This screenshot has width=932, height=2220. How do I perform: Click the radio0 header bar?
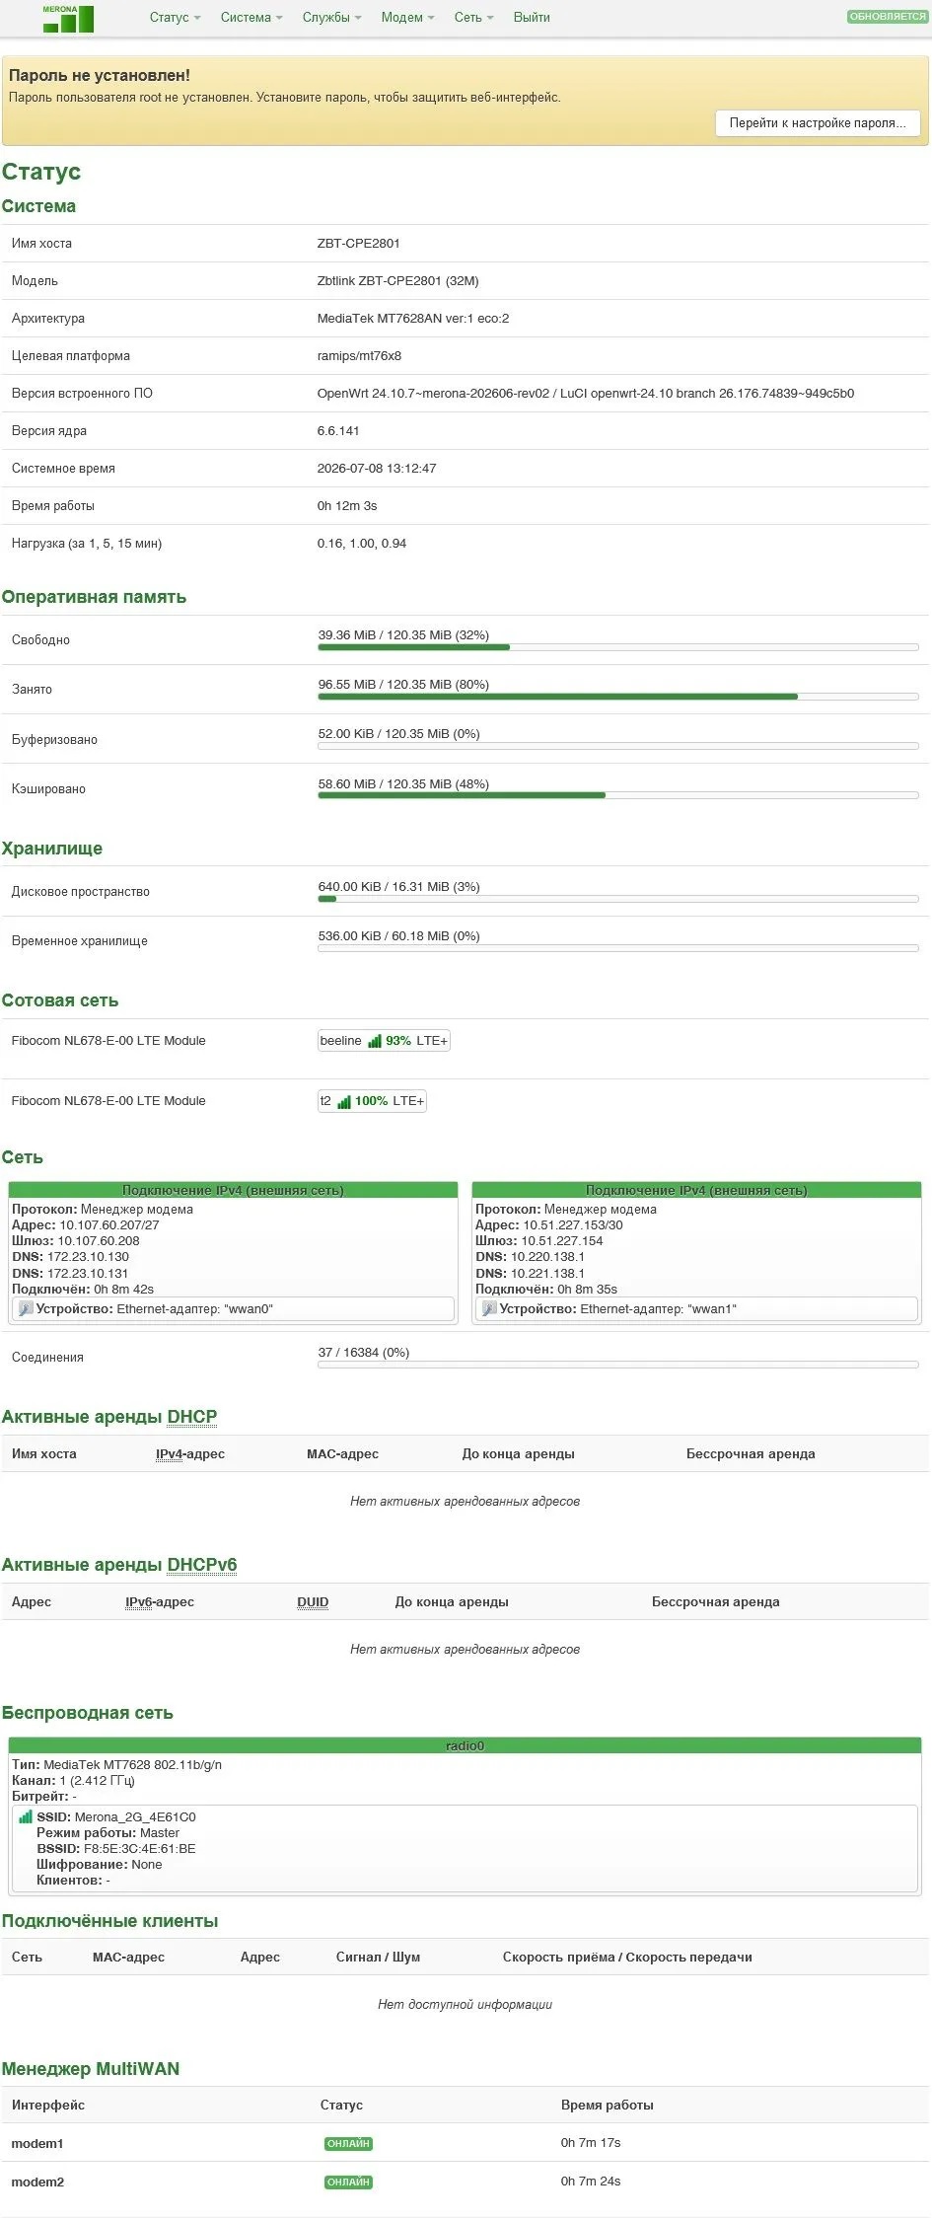point(466,1745)
